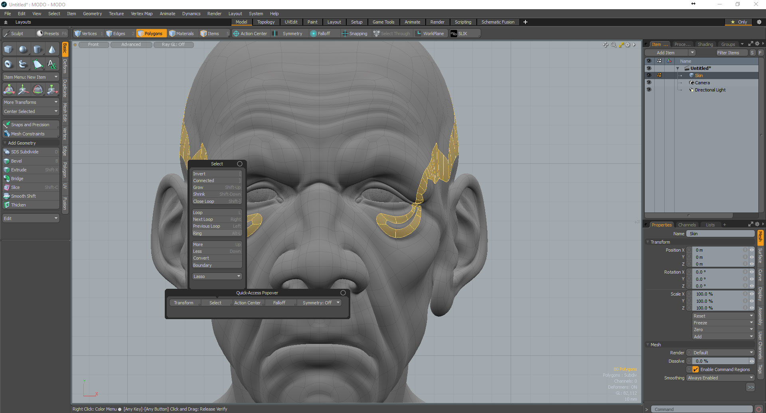Select the Sphere primitive tool
This screenshot has height=413, width=766.
(23, 50)
